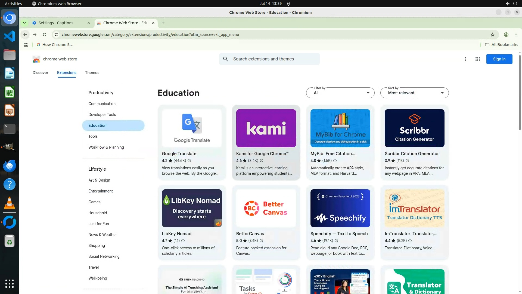This screenshot has height=294, width=522.
Task: Open the Speechify extension thumbnail
Action: (x=340, y=208)
